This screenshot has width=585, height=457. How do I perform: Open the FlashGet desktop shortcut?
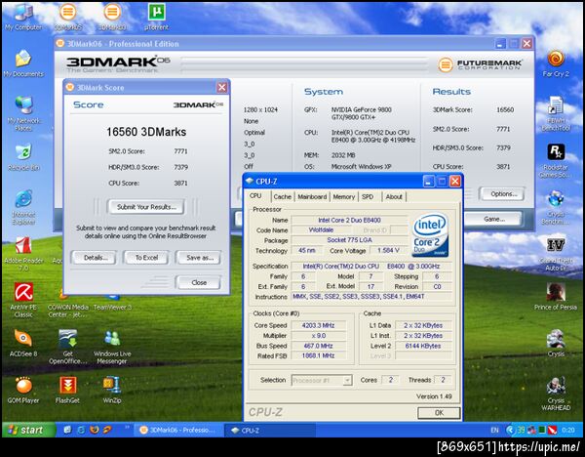68,386
